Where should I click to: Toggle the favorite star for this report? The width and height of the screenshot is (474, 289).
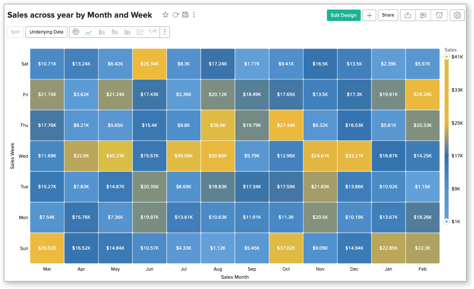tap(165, 15)
